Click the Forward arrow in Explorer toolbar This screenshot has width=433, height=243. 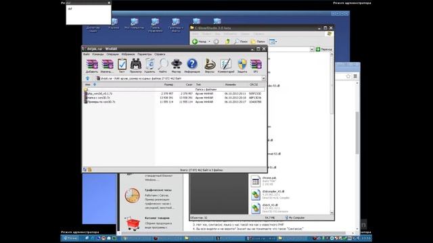coord(216,42)
